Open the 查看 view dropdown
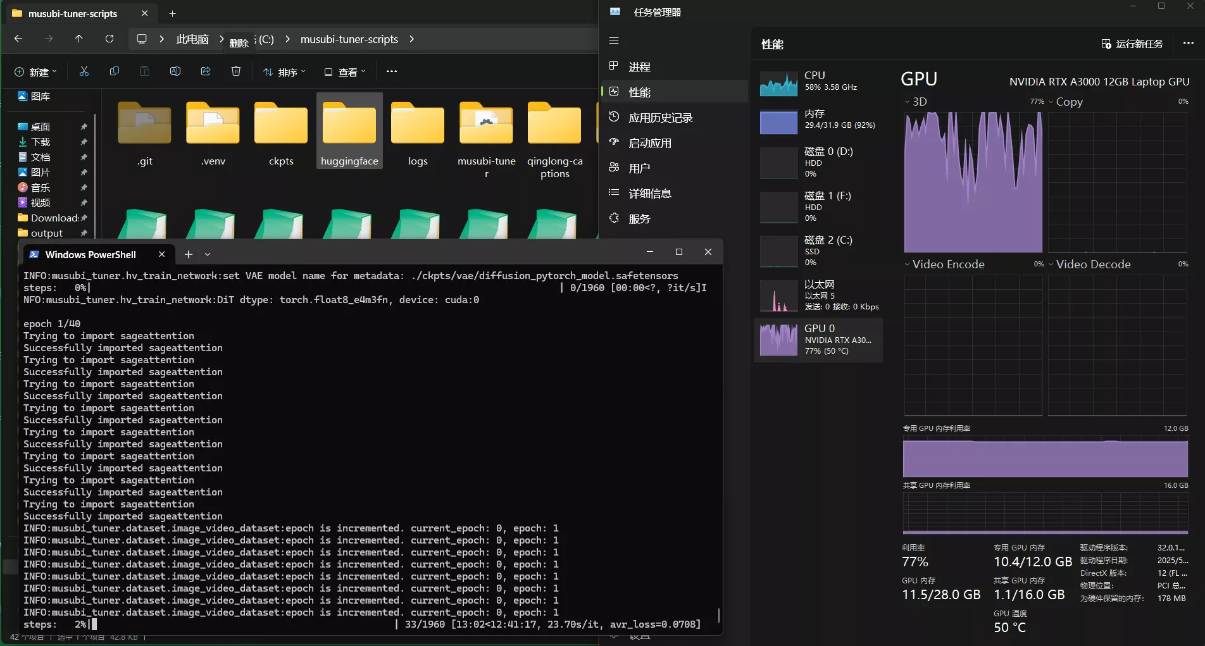The height and width of the screenshot is (646, 1205). [345, 72]
